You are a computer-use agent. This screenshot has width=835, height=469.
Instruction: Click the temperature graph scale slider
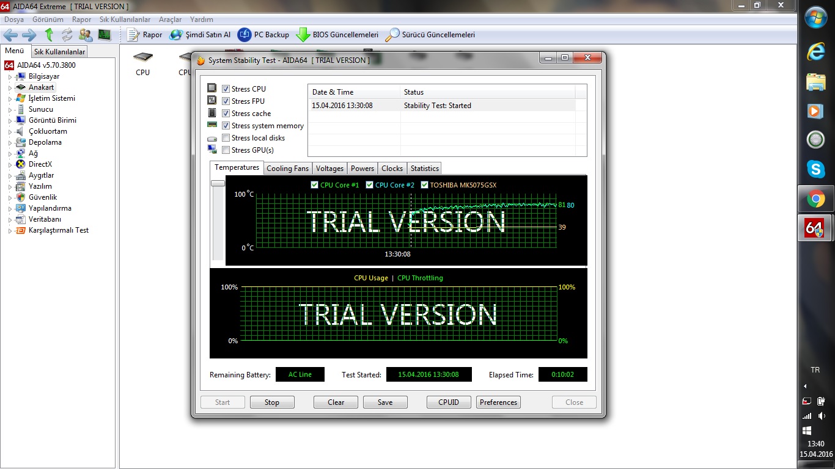(218, 183)
